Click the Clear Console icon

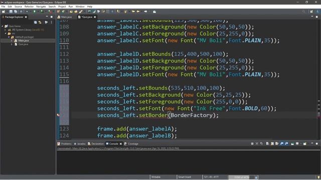267,143
